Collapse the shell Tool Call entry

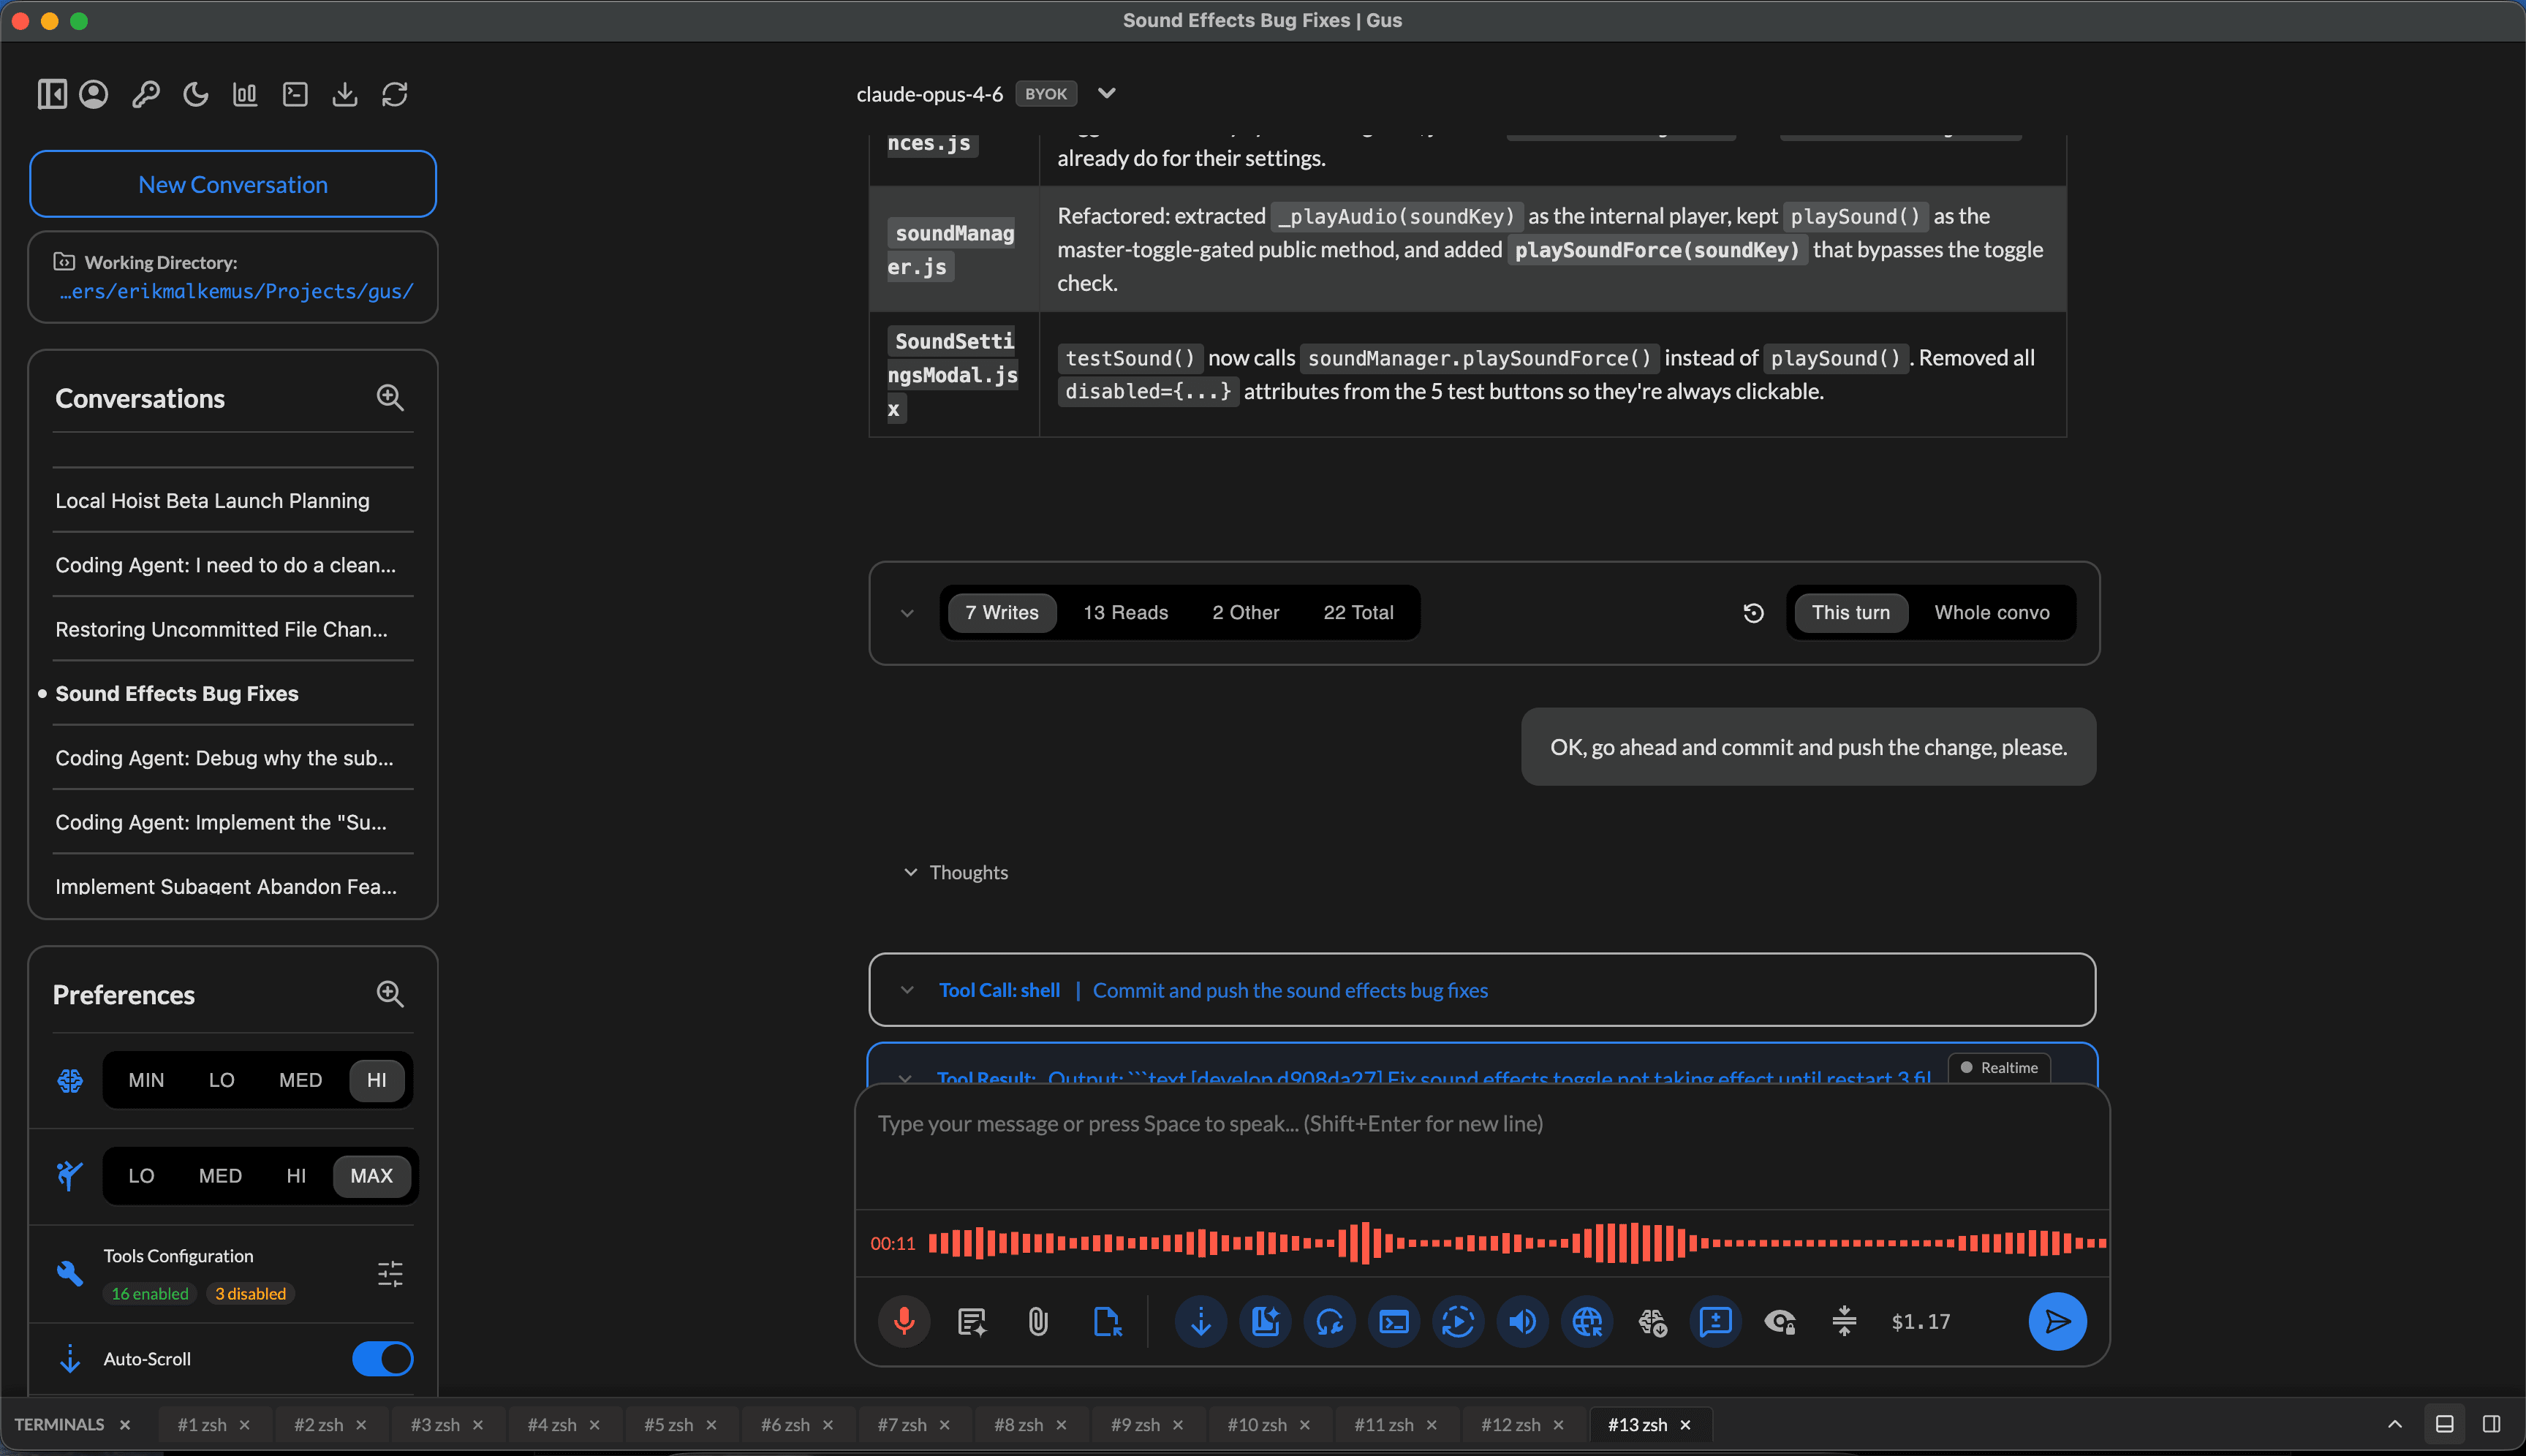[908, 989]
